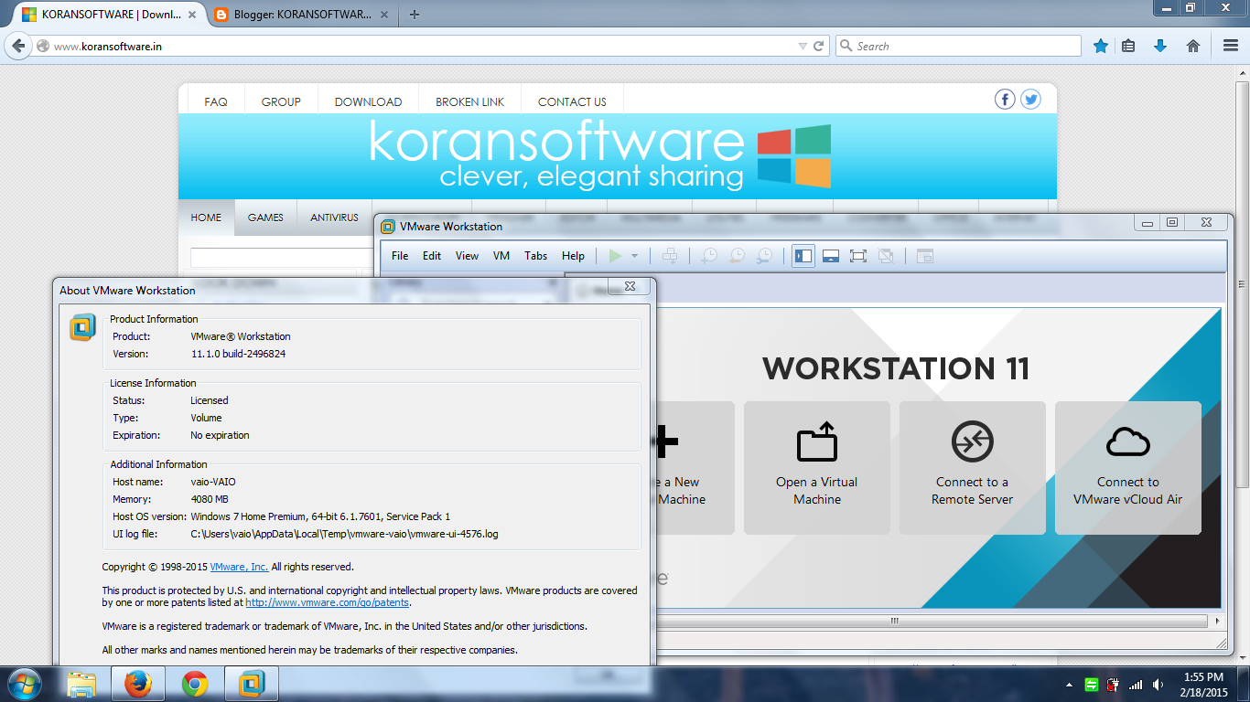Image resolution: width=1250 pixels, height=702 pixels.
Task: Click the Facebook icon on koransoftware page
Action: tap(1005, 100)
